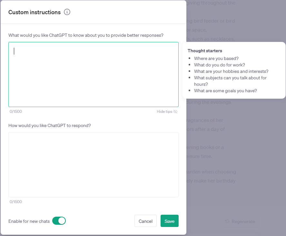Click 'What are your hobbies and interests?' tip
Screen dimensions: 286x236
(231, 71)
